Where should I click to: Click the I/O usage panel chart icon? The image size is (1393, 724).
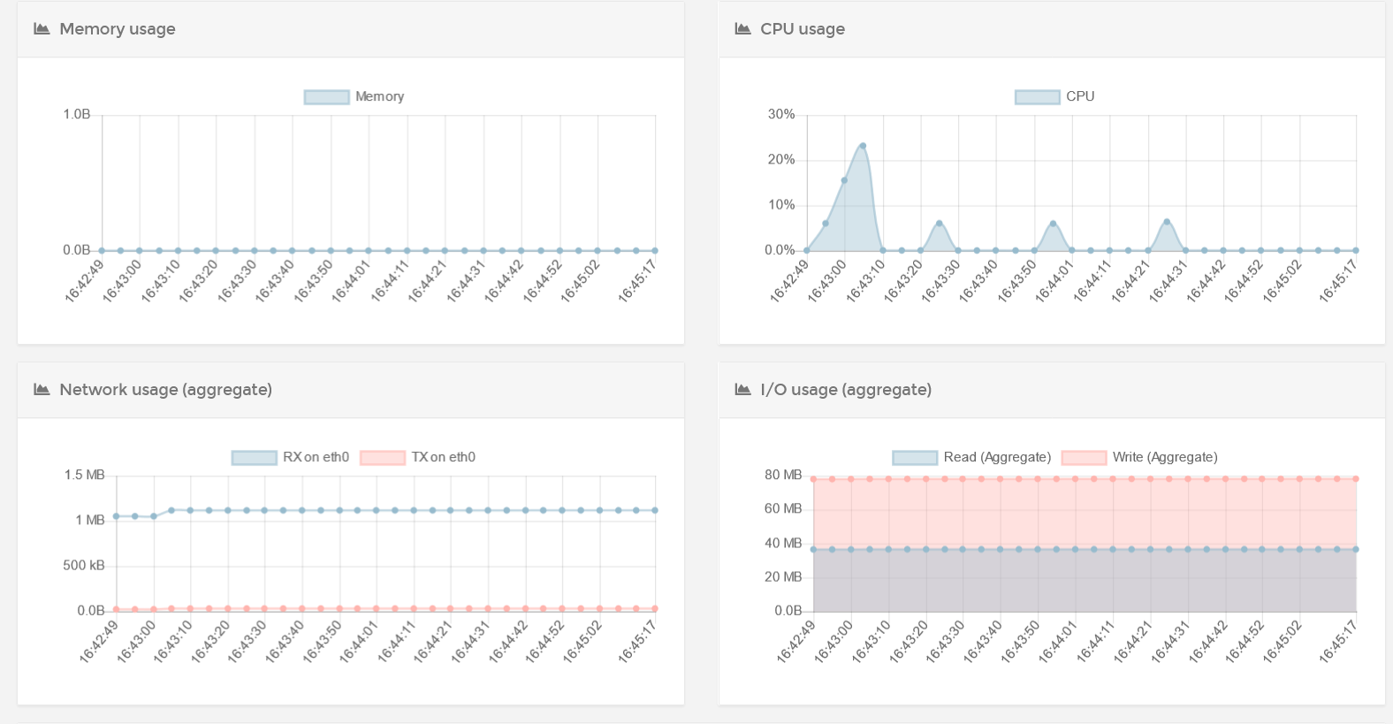pos(742,390)
